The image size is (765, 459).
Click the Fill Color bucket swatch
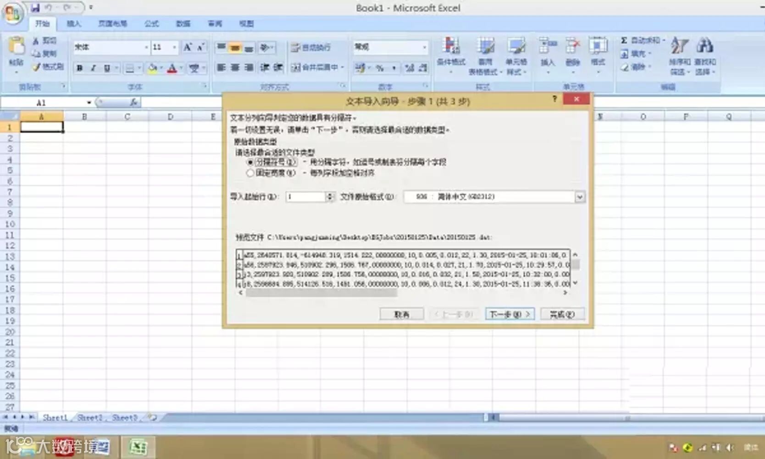point(153,68)
